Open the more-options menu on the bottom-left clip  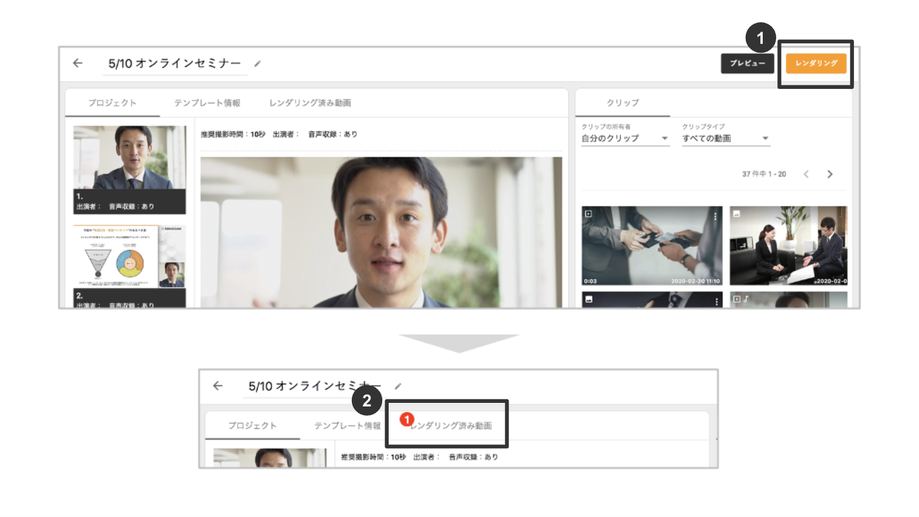[716, 301]
